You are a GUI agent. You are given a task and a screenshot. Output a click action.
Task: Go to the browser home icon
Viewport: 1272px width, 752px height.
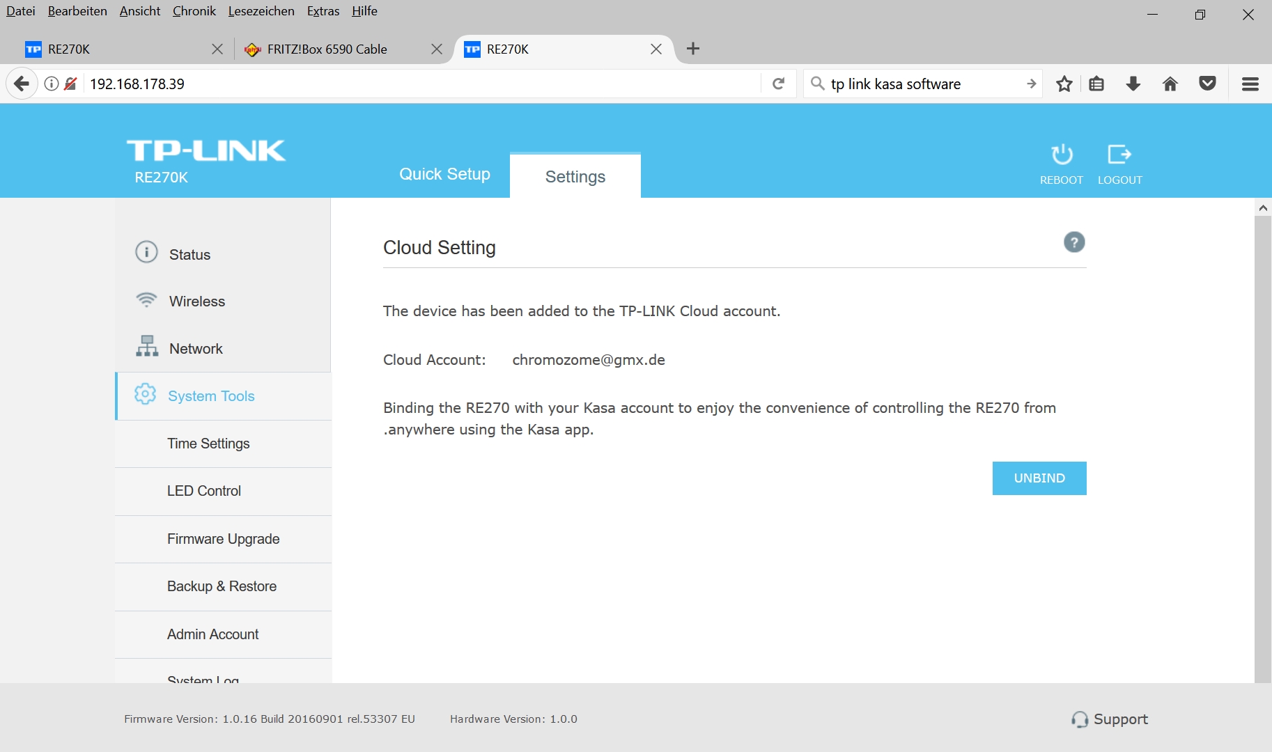pos(1170,84)
